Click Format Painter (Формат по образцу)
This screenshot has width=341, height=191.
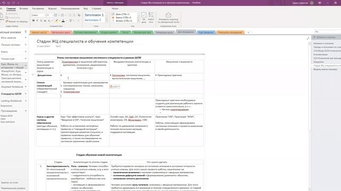(17, 22)
